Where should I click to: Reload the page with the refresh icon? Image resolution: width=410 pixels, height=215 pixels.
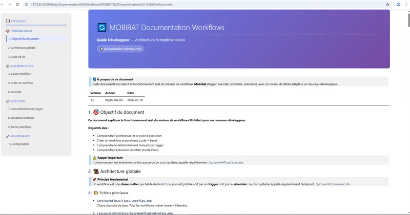(17, 5)
